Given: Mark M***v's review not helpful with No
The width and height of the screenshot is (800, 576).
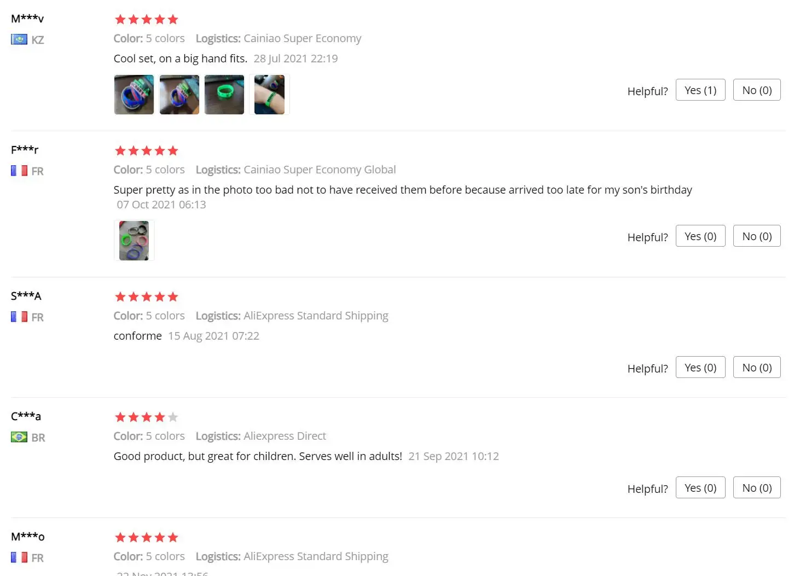Looking at the screenshot, I should click(757, 90).
